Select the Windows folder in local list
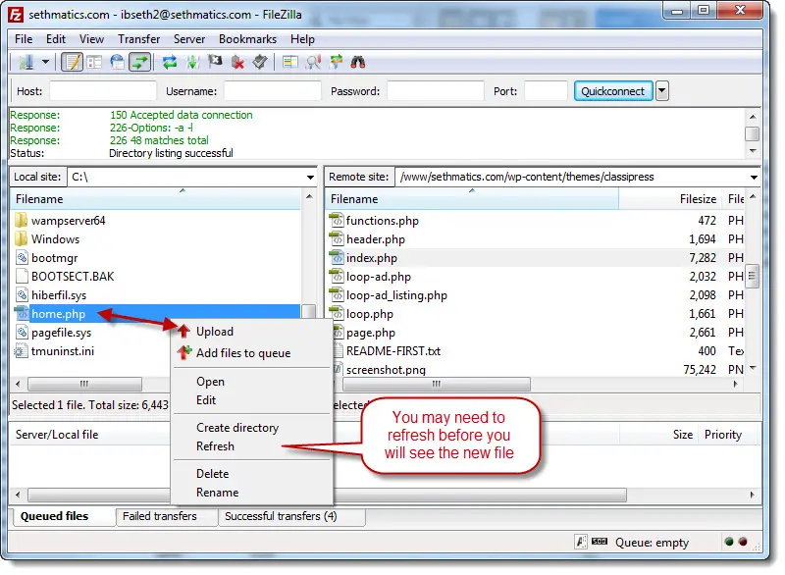Image resolution: width=785 pixels, height=575 pixels. tap(56, 239)
